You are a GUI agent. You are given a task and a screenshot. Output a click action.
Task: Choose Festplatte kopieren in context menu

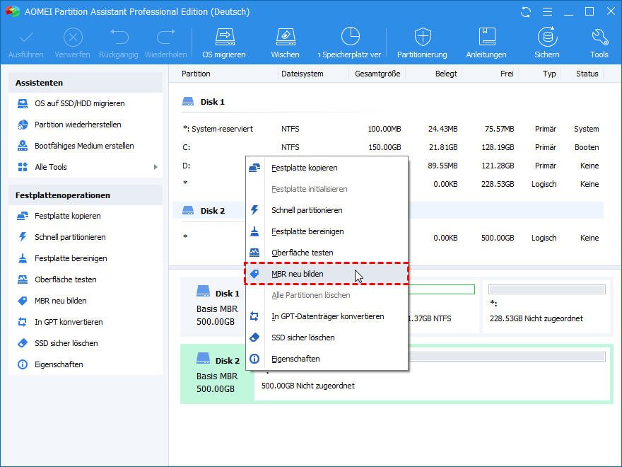pyautogui.click(x=327, y=168)
